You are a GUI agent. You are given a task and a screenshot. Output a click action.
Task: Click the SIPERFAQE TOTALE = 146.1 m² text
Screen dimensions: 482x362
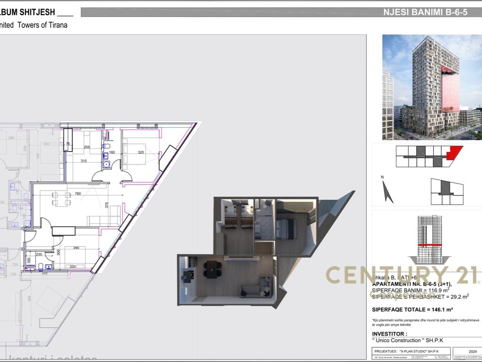412,310
